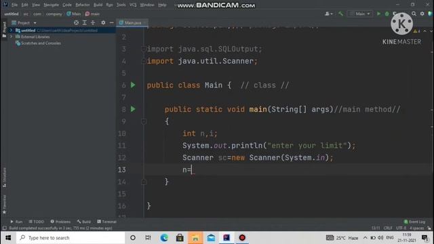
Task: Open Microsoft Edge from taskbar
Action: 164,238
